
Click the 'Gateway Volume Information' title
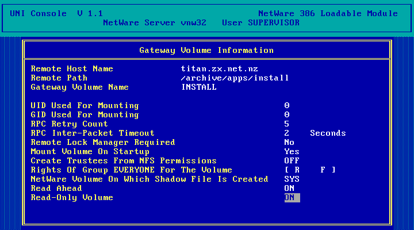(206, 51)
